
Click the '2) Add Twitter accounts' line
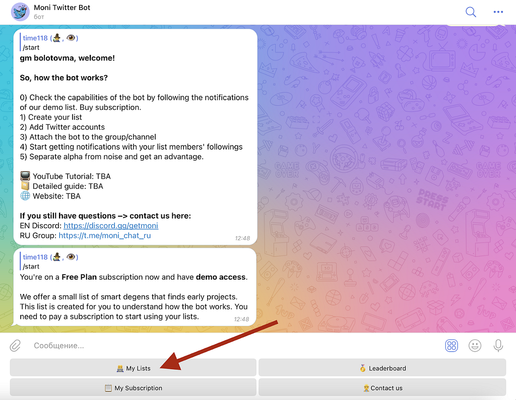(62, 127)
